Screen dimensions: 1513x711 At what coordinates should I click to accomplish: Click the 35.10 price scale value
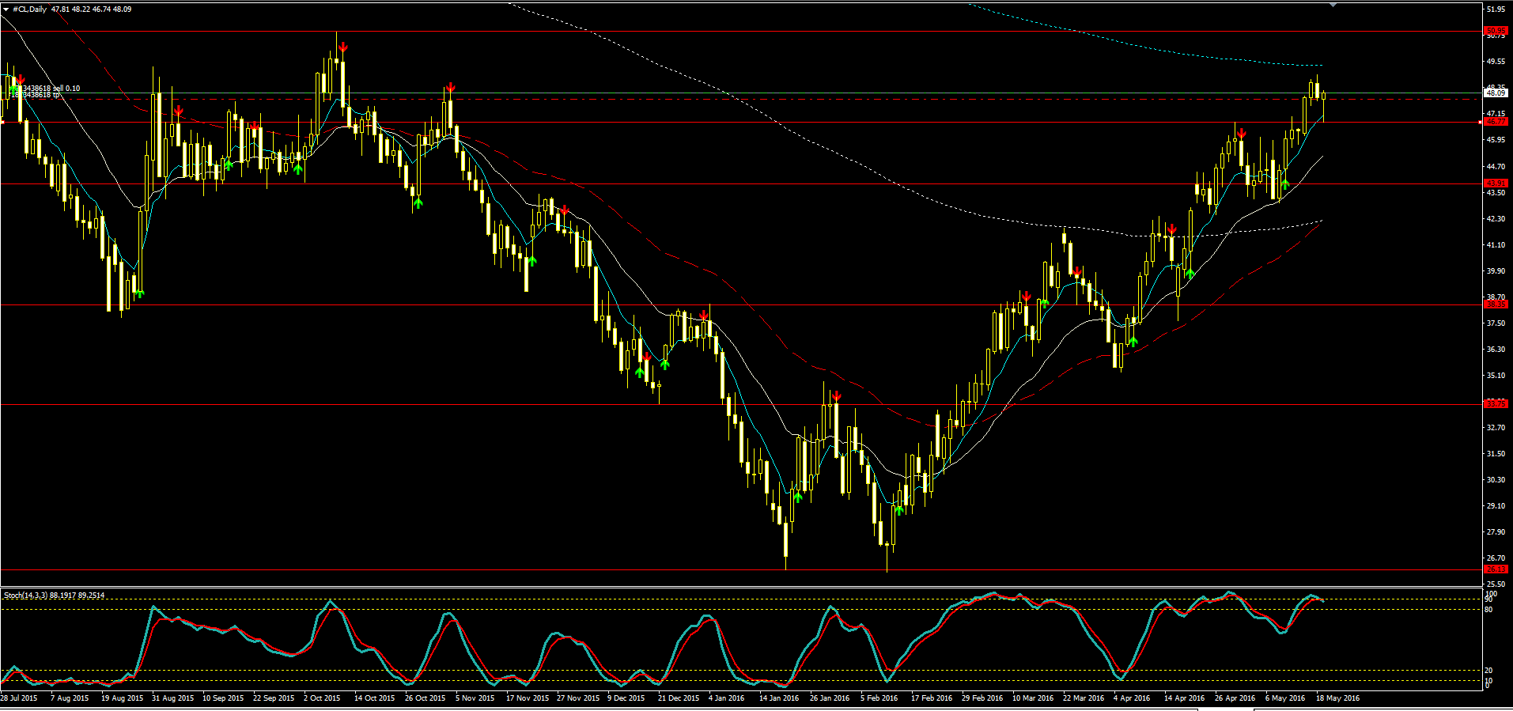pyautogui.click(x=1496, y=376)
